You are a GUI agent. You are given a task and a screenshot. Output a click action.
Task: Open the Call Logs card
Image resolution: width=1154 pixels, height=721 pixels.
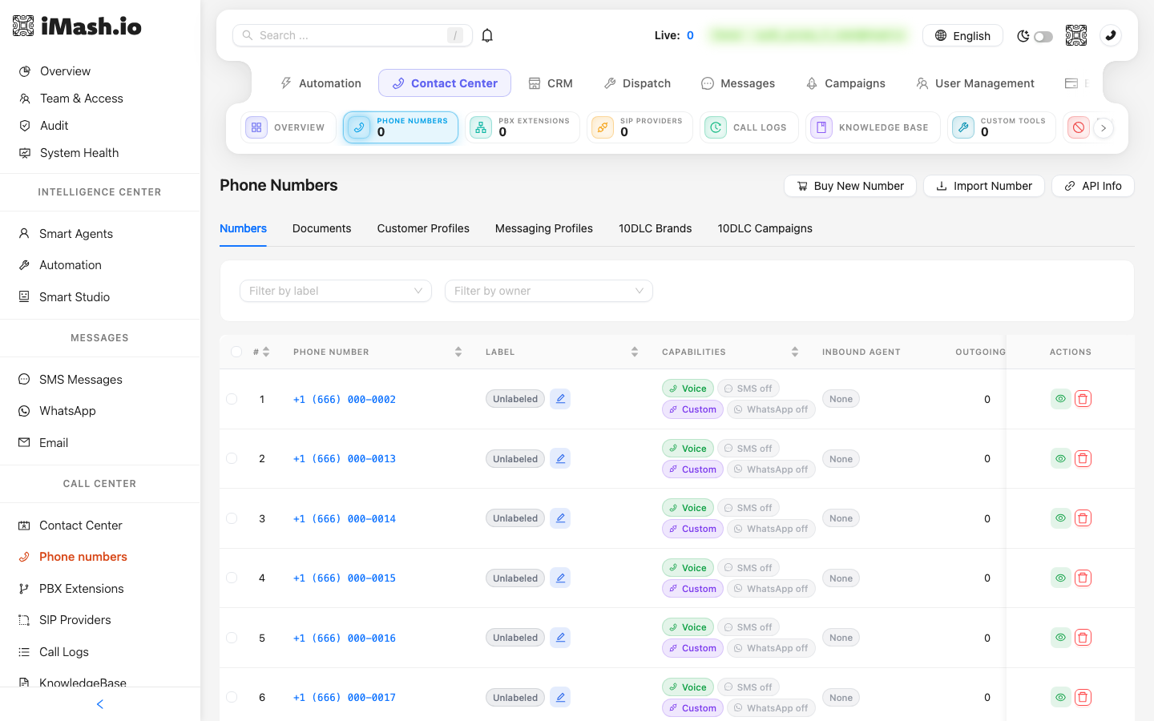pos(748,127)
